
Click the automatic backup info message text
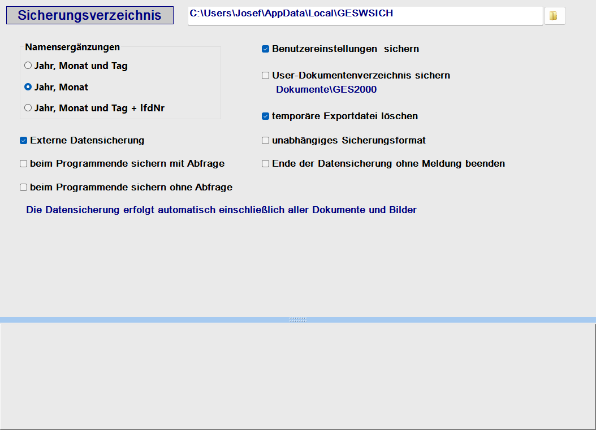221,210
